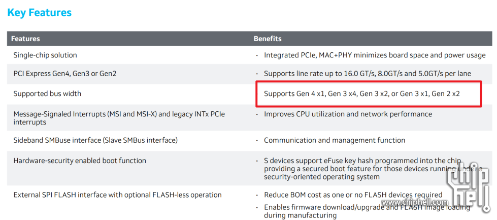Click the PCI Express Gen4, Gen3 or Gen2 text
497x220 pixels.
point(65,74)
